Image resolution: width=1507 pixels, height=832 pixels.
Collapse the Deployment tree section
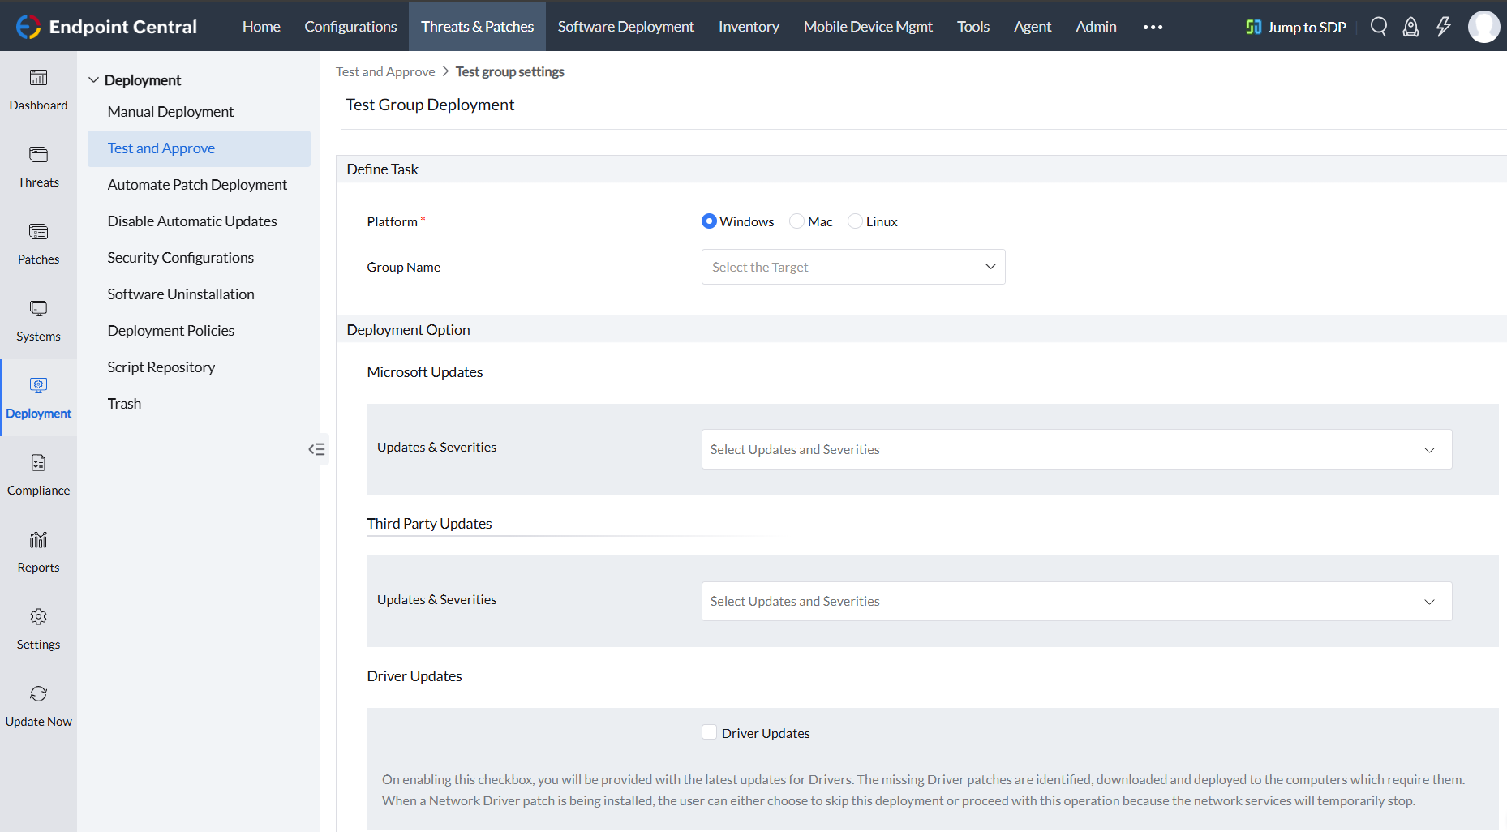(94, 80)
